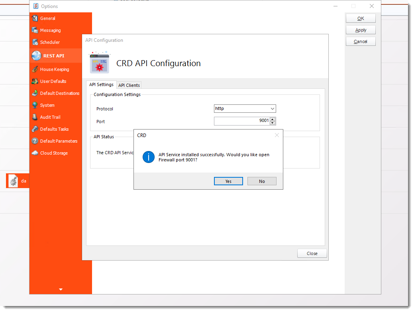Open the General settings section

click(47, 18)
